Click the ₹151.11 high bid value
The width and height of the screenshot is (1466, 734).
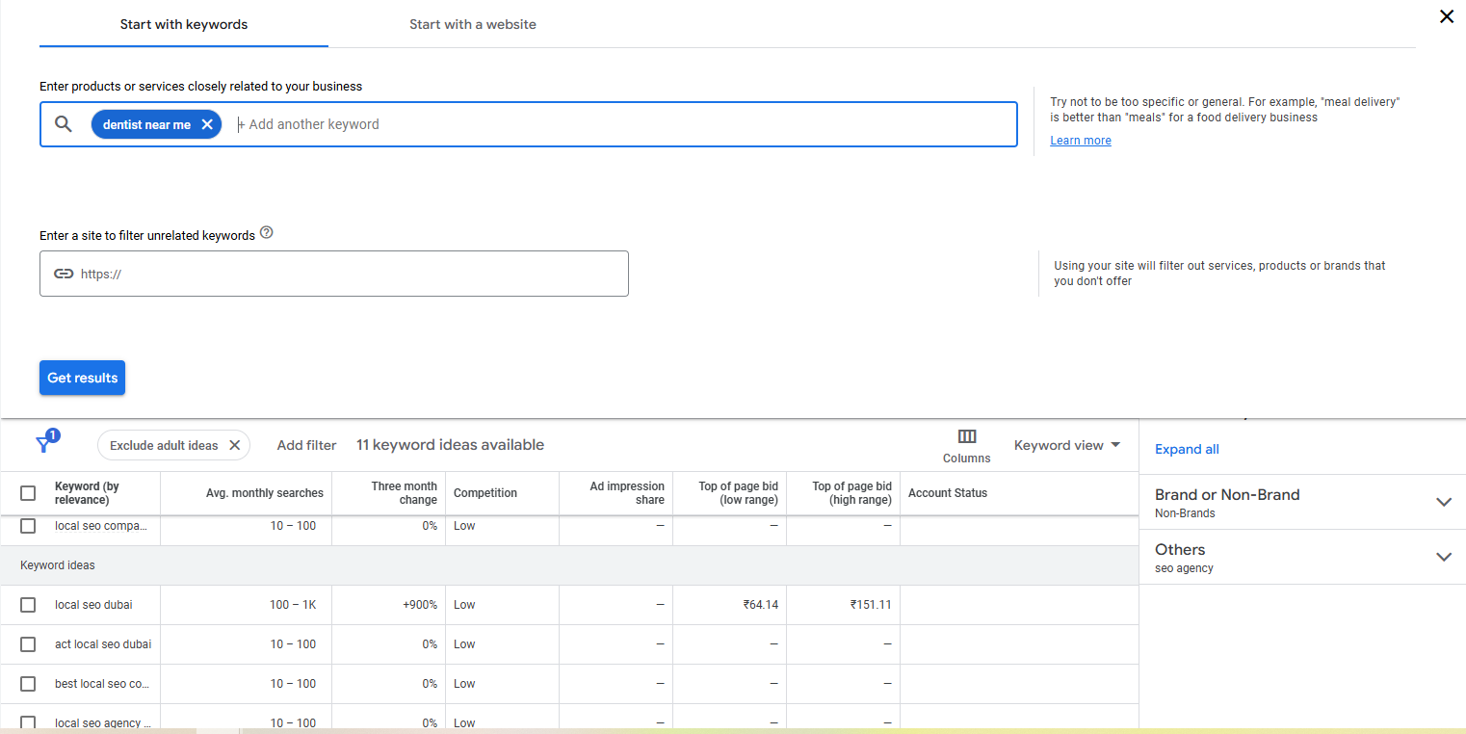point(871,605)
